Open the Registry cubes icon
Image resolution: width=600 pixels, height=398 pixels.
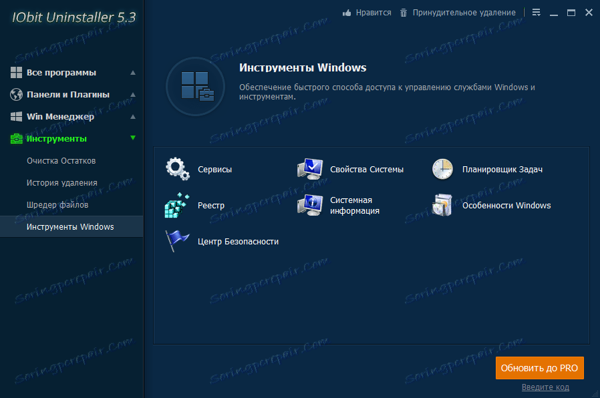177,205
